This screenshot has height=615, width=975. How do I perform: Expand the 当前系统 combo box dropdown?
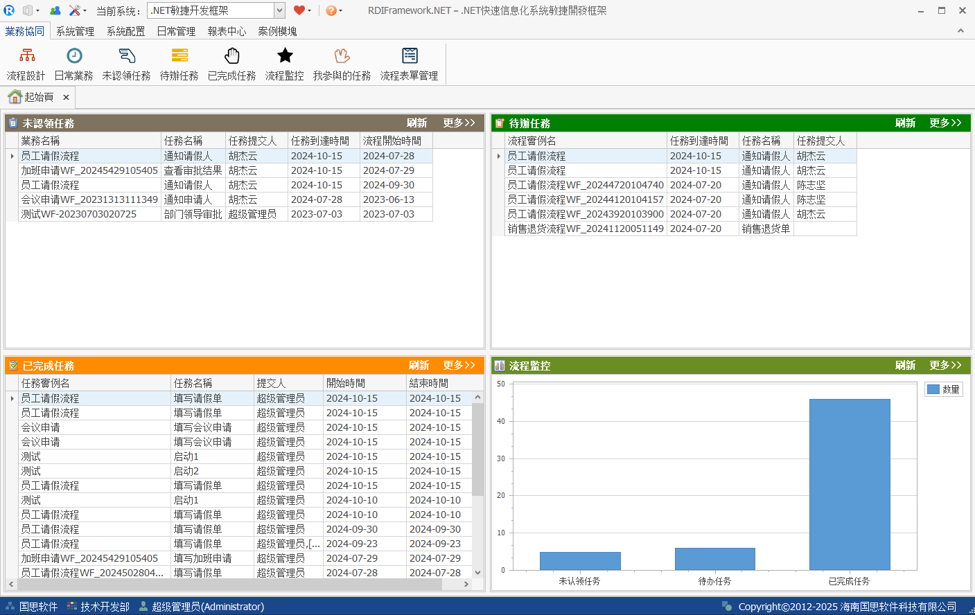click(x=279, y=10)
